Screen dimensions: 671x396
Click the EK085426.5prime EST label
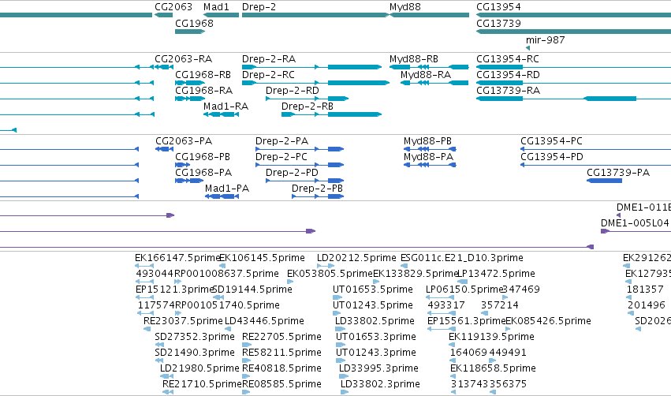548,321
